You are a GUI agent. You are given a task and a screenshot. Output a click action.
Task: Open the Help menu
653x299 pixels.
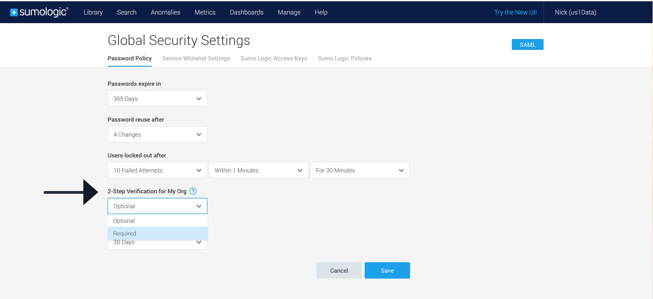coord(321,12)
